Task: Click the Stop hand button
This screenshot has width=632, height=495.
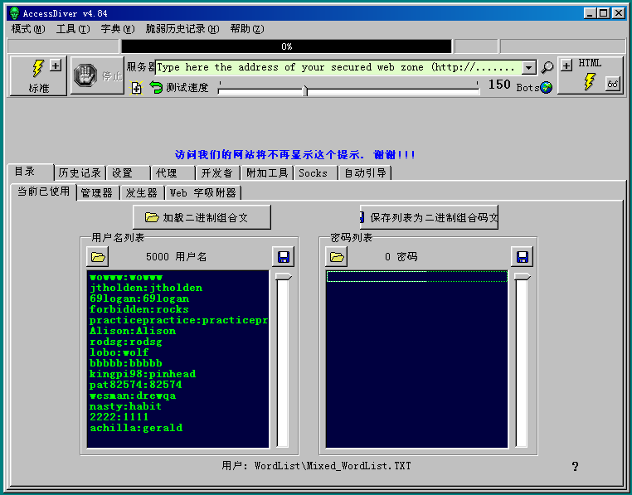Action: point(97,75)
